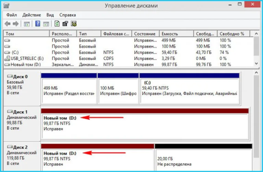Open the Вид menu
This screenshot has width=263, height=172.
click(x=50, y=15)
